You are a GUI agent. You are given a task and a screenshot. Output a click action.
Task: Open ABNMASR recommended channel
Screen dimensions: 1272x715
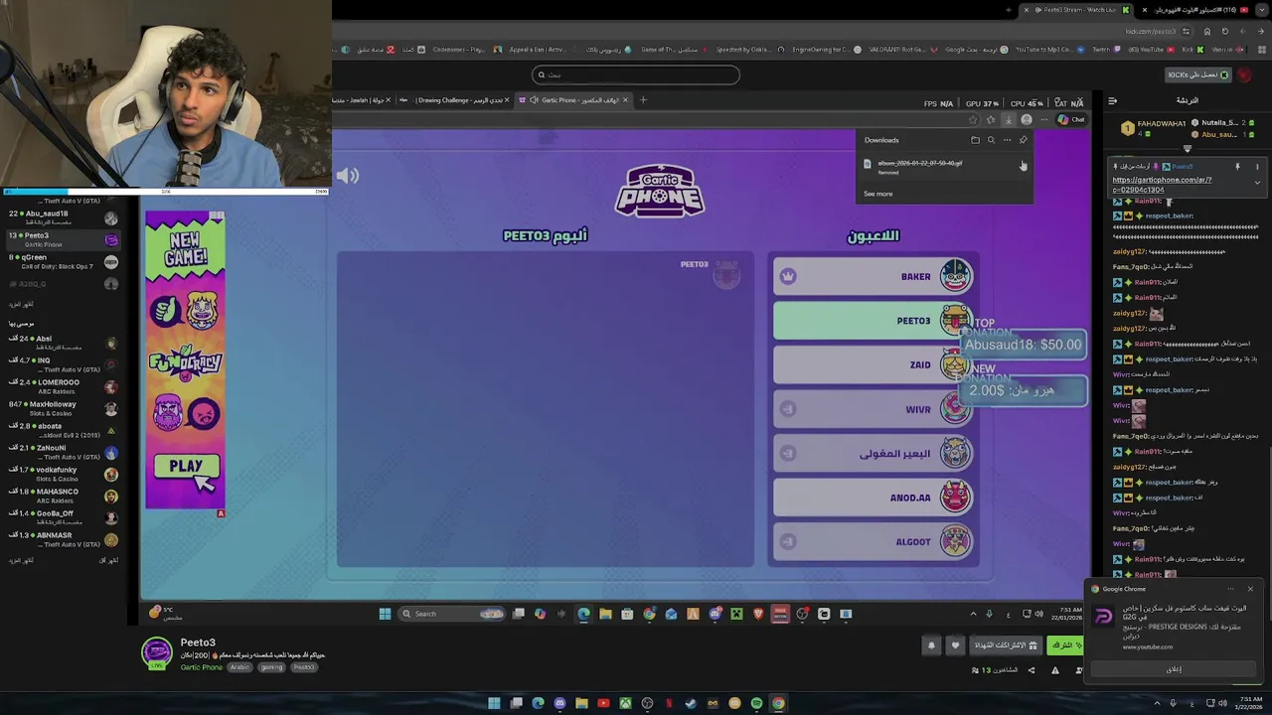pos(62,539)
